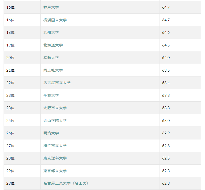205x190 pixels.
Task: Click the 九州大学 university link
Action: 51,32
